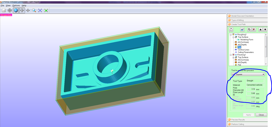
Task: Click the Material field reading Cemented carbide
Action: [x=255, y=85]
